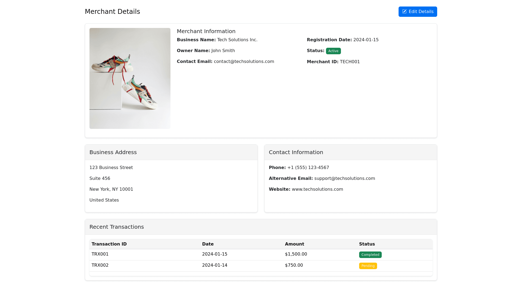The height and width of the screenshot is (293, 522).
Task: Click the Edit Details pencil icon
Action: (404, 12)
